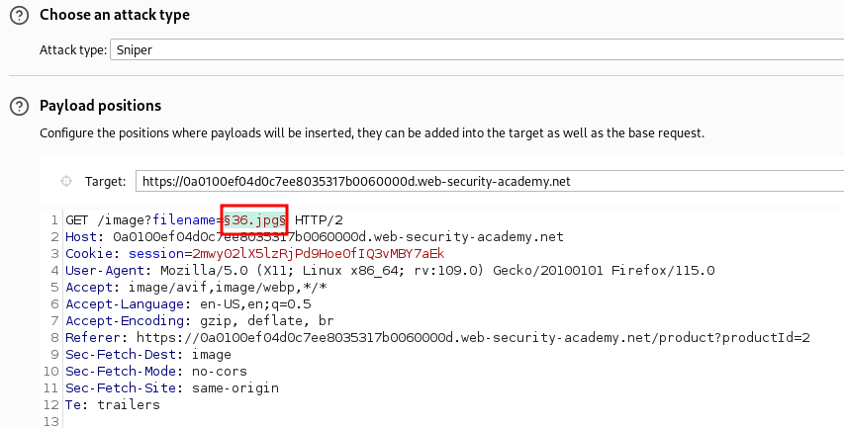The image size is (844, 428).
Task: Click the Accept-Encoding gzip, deflate, br line
Action: click(x=200, y=321)
